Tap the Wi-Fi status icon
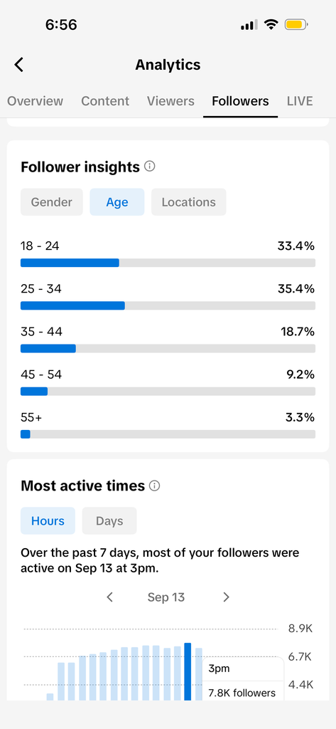The width and height of the screenshot is (336, 729). pos(271,25)
